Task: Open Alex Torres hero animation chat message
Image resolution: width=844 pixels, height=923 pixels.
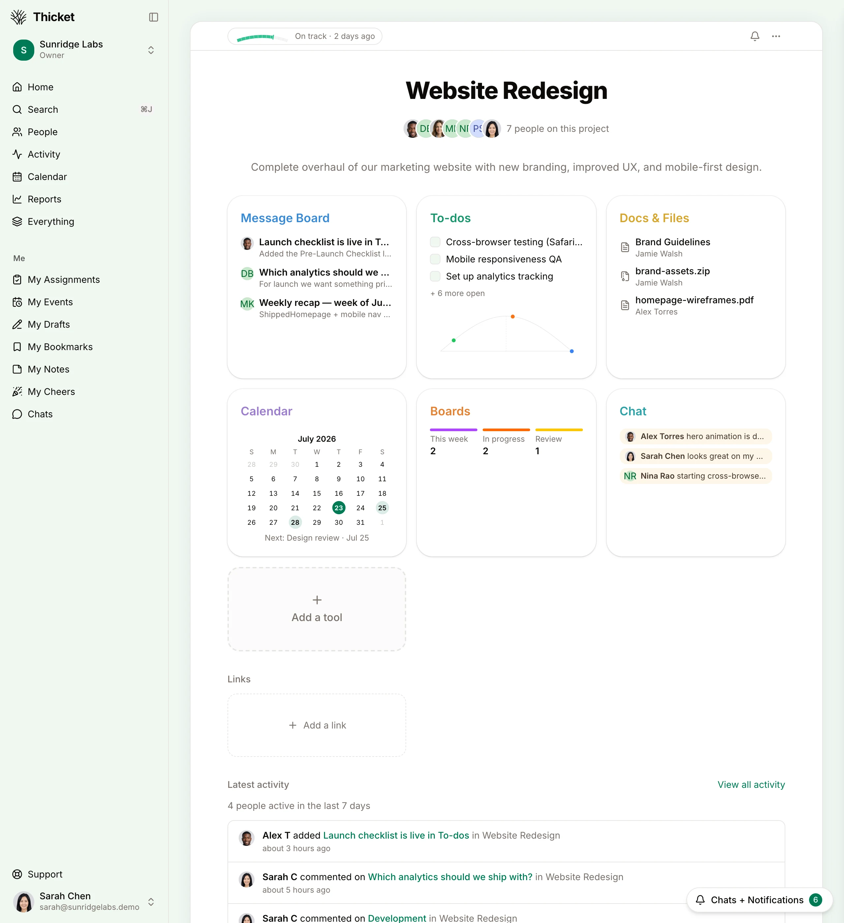Action: pyautogui.click(x=696, y=436)
